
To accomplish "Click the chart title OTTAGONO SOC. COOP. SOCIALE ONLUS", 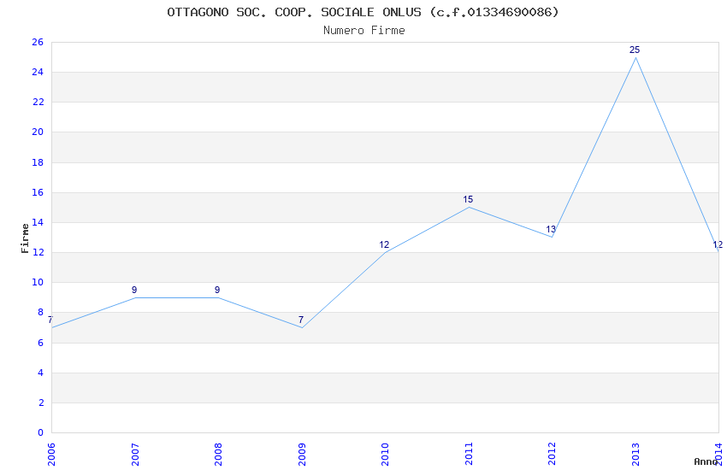I will click(363, 12).
